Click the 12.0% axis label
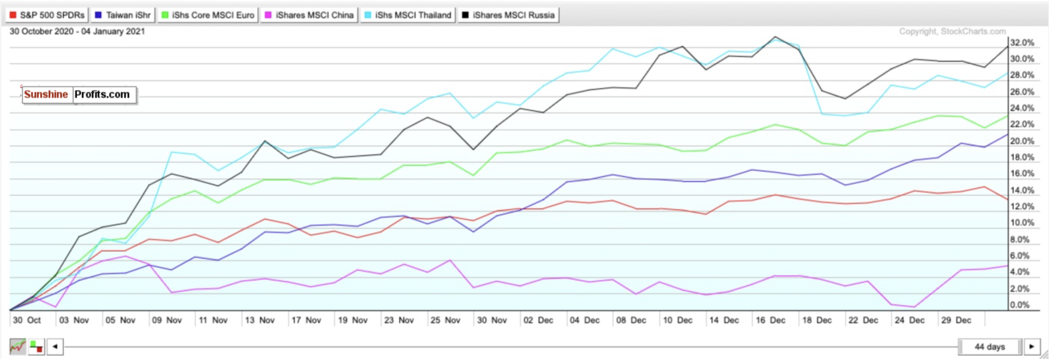 (1022, 207)
